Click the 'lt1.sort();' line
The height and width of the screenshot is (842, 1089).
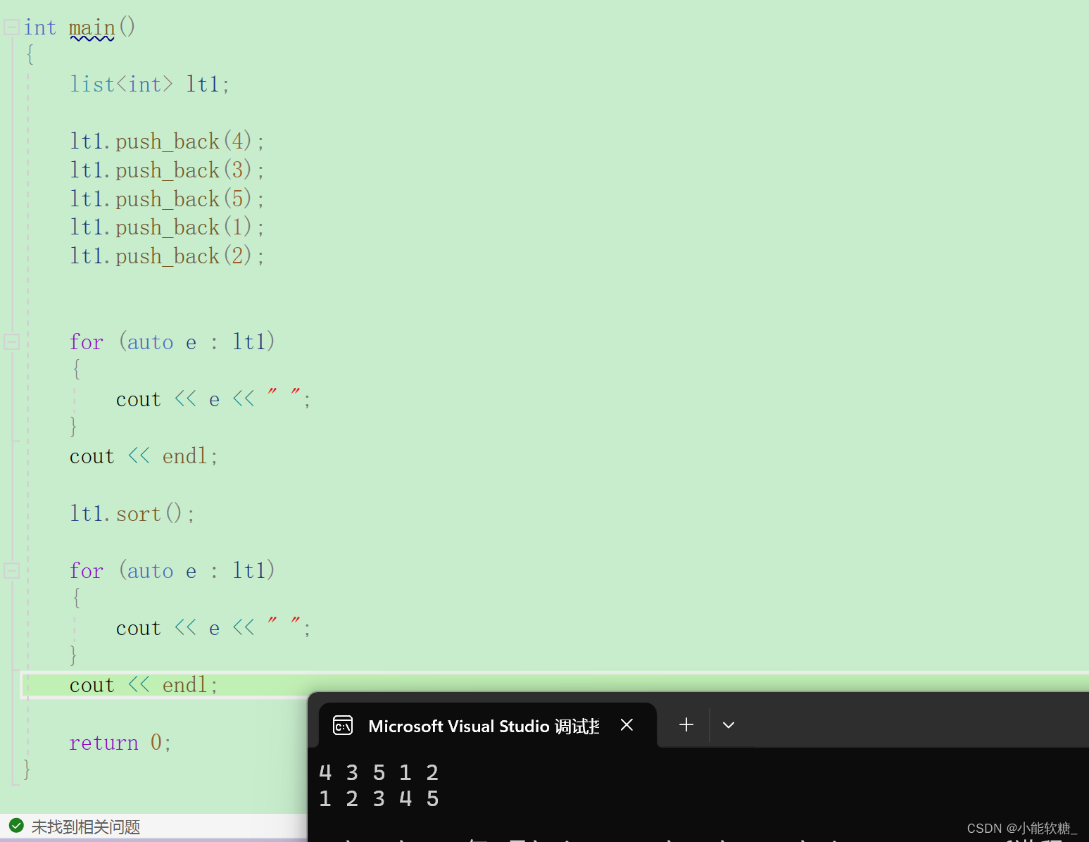click(132, 514)
